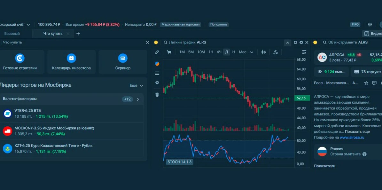Maximize the chart widget via square icon

click(295, 43)
